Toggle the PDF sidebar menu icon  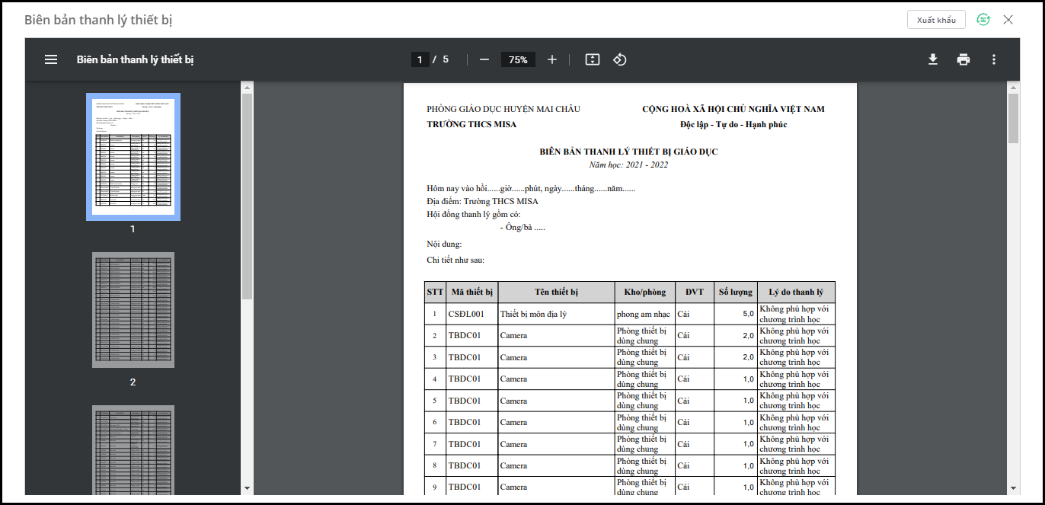tap(51, 59)
